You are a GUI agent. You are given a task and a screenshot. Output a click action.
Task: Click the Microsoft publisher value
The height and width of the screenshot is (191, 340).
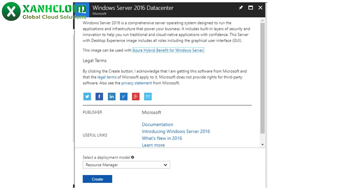[x=151, y=112]
